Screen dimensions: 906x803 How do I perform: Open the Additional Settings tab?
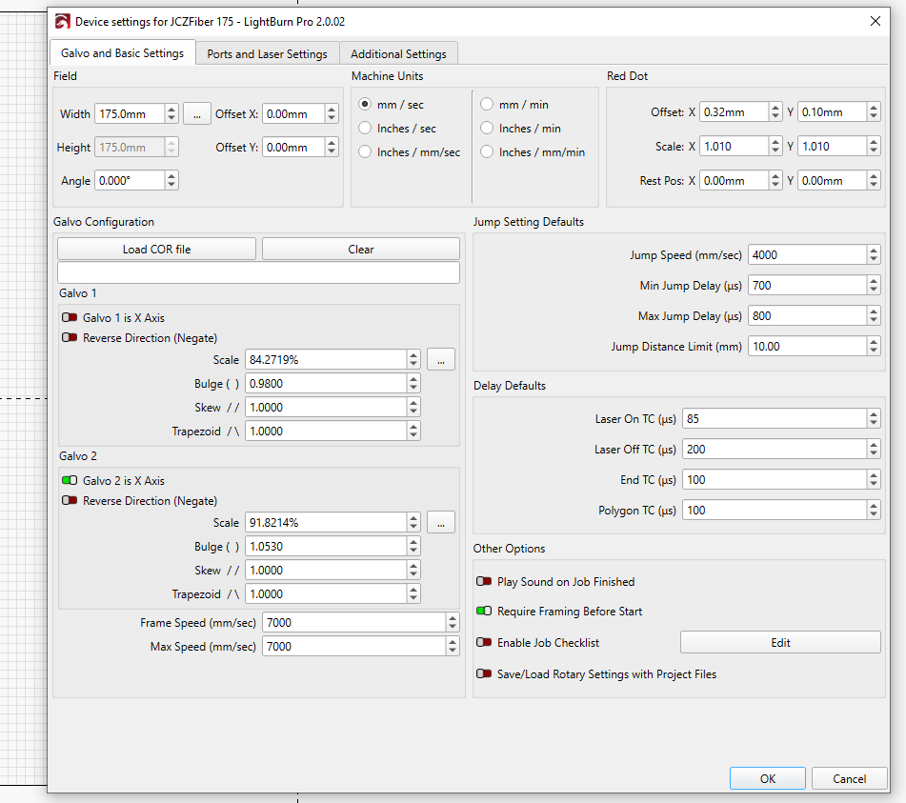tap(398, 54)
